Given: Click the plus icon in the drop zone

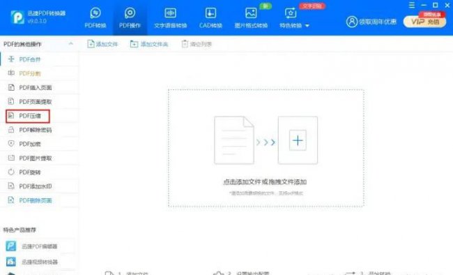Looking at the screenshot, I should 298,140.
